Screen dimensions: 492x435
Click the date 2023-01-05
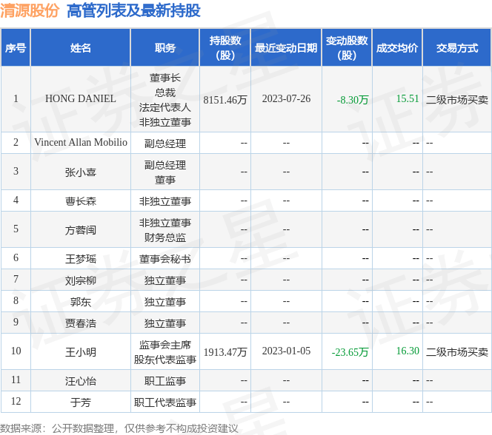tap(286, 351)
